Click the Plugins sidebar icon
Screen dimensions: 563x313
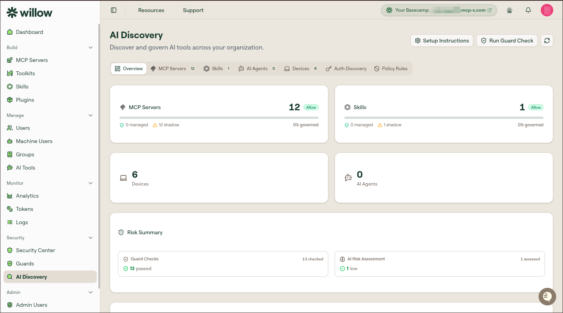point(10,100)
